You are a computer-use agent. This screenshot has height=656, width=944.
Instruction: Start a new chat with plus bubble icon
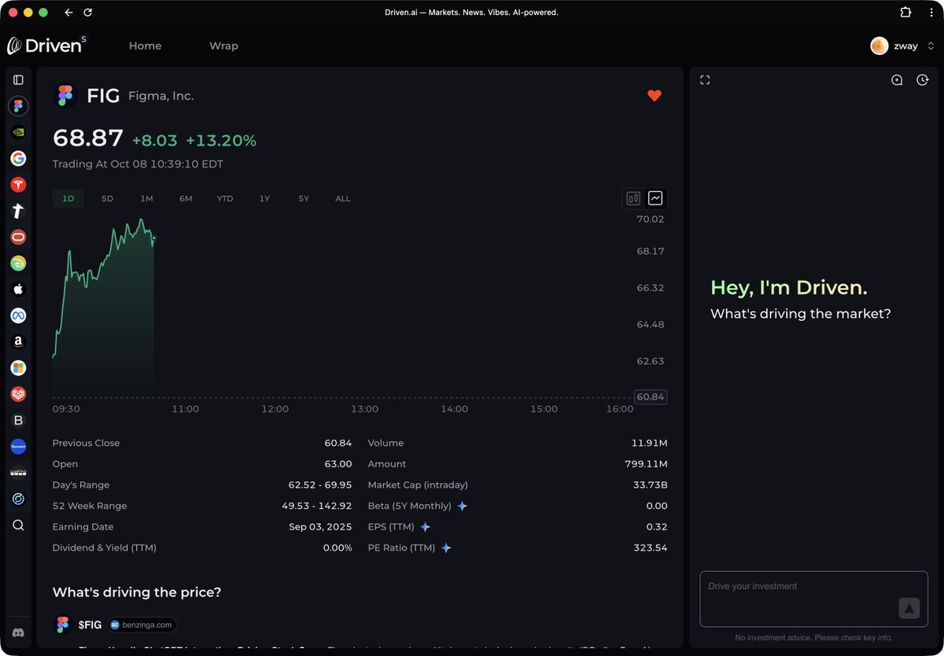897,80
